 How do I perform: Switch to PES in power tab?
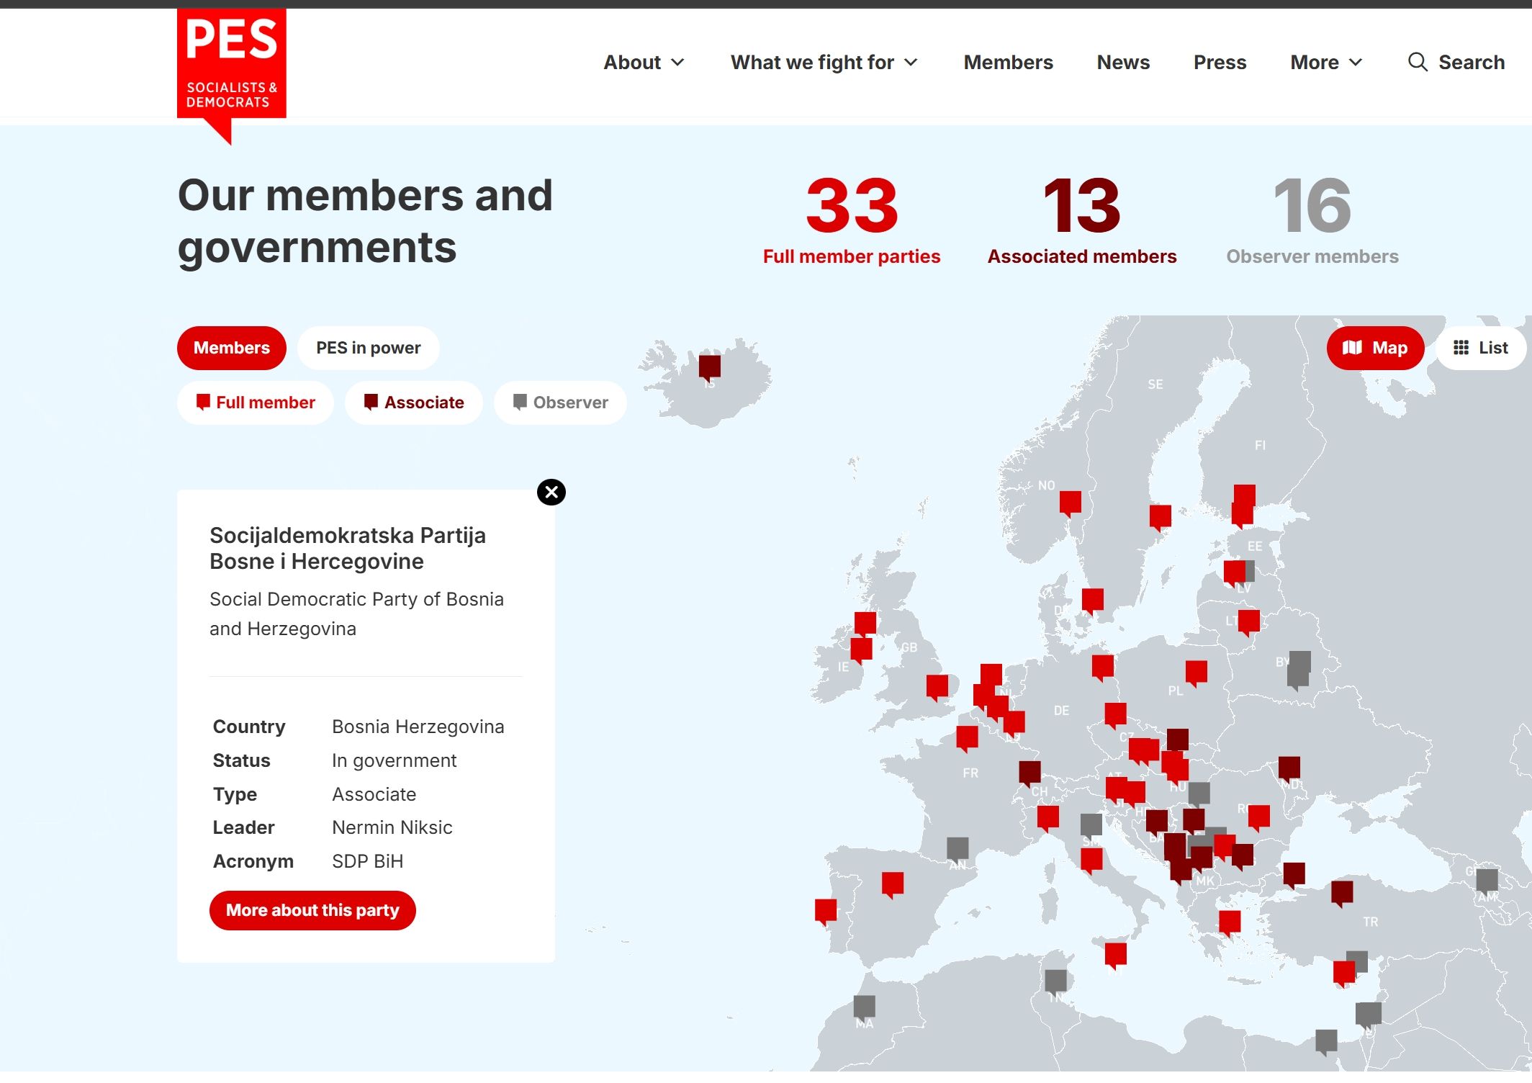[x=368, y=348]
